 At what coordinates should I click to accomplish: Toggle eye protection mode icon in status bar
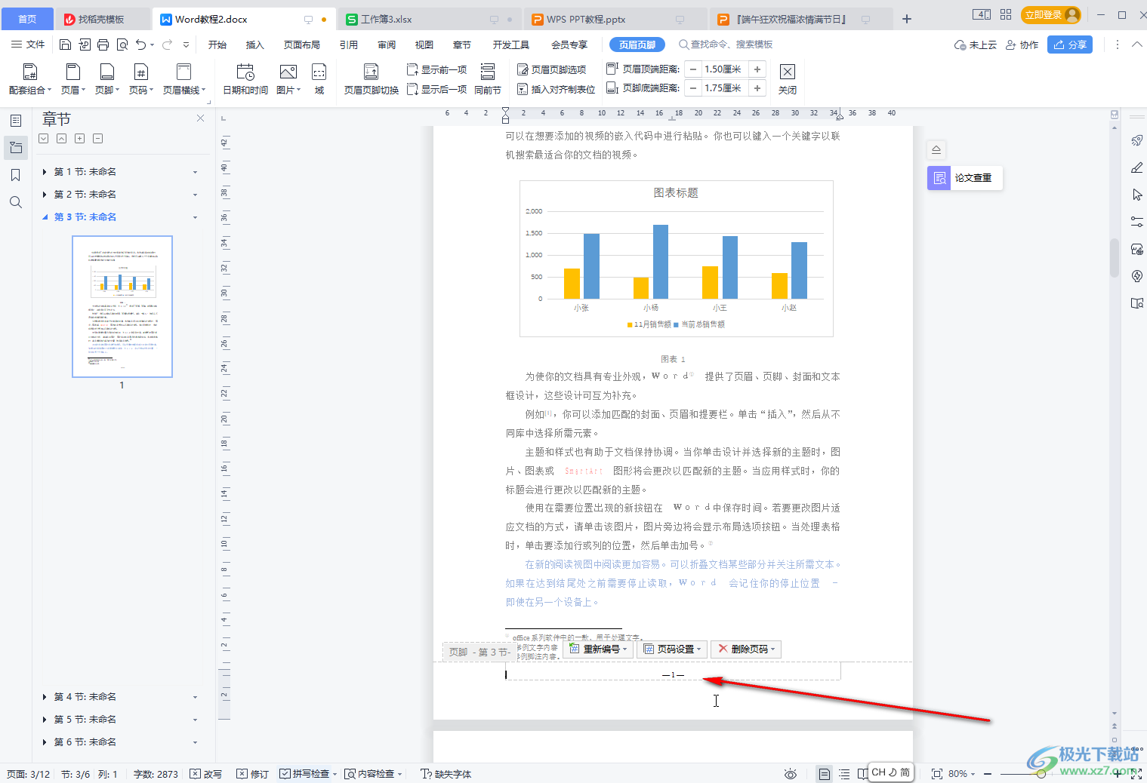pos(791,774)
